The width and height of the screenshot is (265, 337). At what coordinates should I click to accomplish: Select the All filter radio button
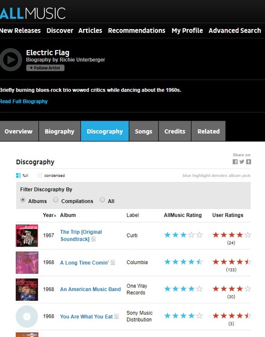(102, 200)
